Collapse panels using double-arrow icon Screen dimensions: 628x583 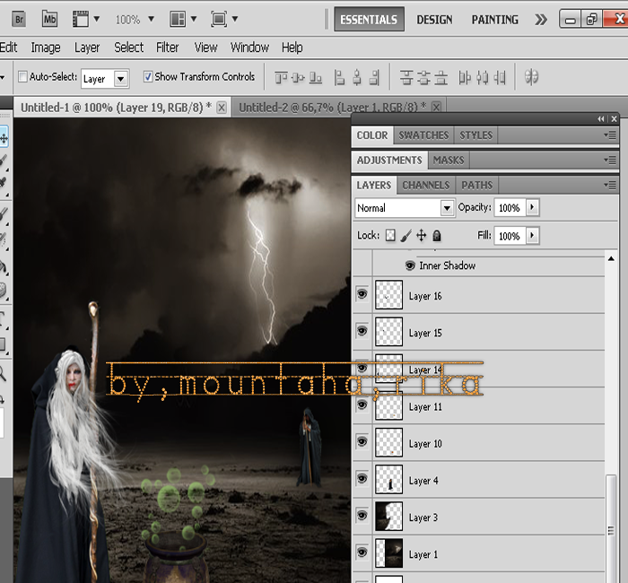tap(601, 119)
